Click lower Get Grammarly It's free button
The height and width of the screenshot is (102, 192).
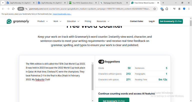click(114, 100)
